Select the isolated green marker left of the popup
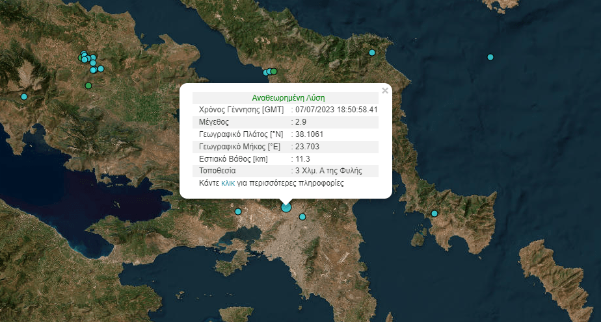This screenshot has width=601, height=322. coord(88,86)
